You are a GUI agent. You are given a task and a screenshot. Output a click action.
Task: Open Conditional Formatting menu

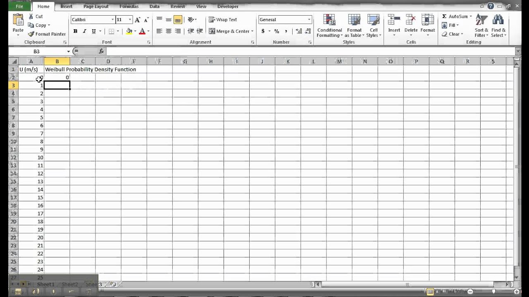point(329,26)
